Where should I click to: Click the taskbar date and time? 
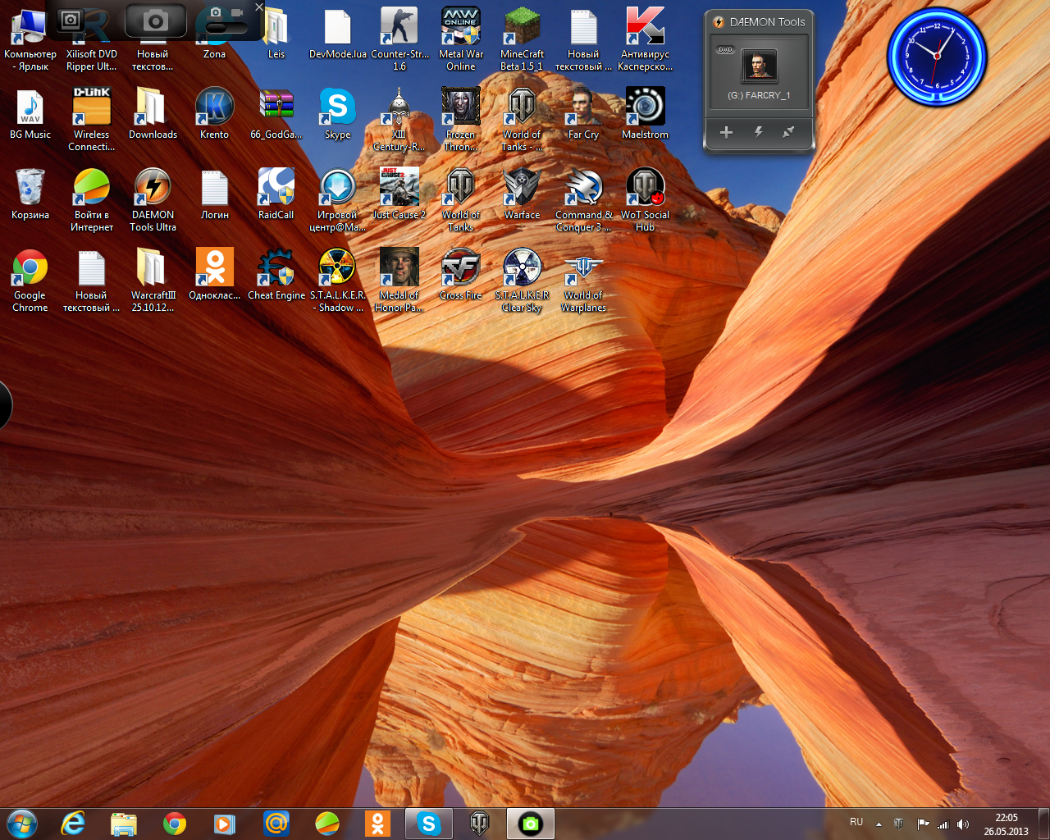coord(1006,824)
